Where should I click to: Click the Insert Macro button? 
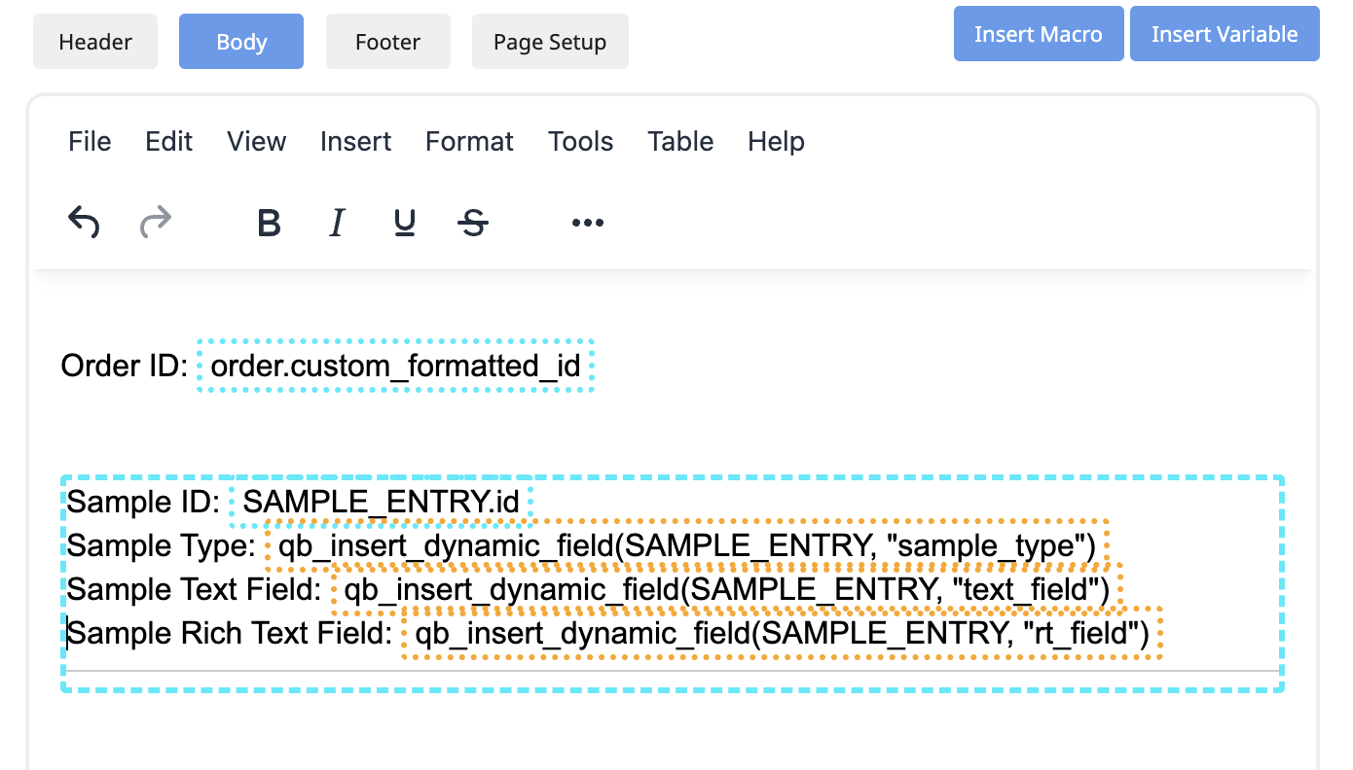click(1039, 34)
